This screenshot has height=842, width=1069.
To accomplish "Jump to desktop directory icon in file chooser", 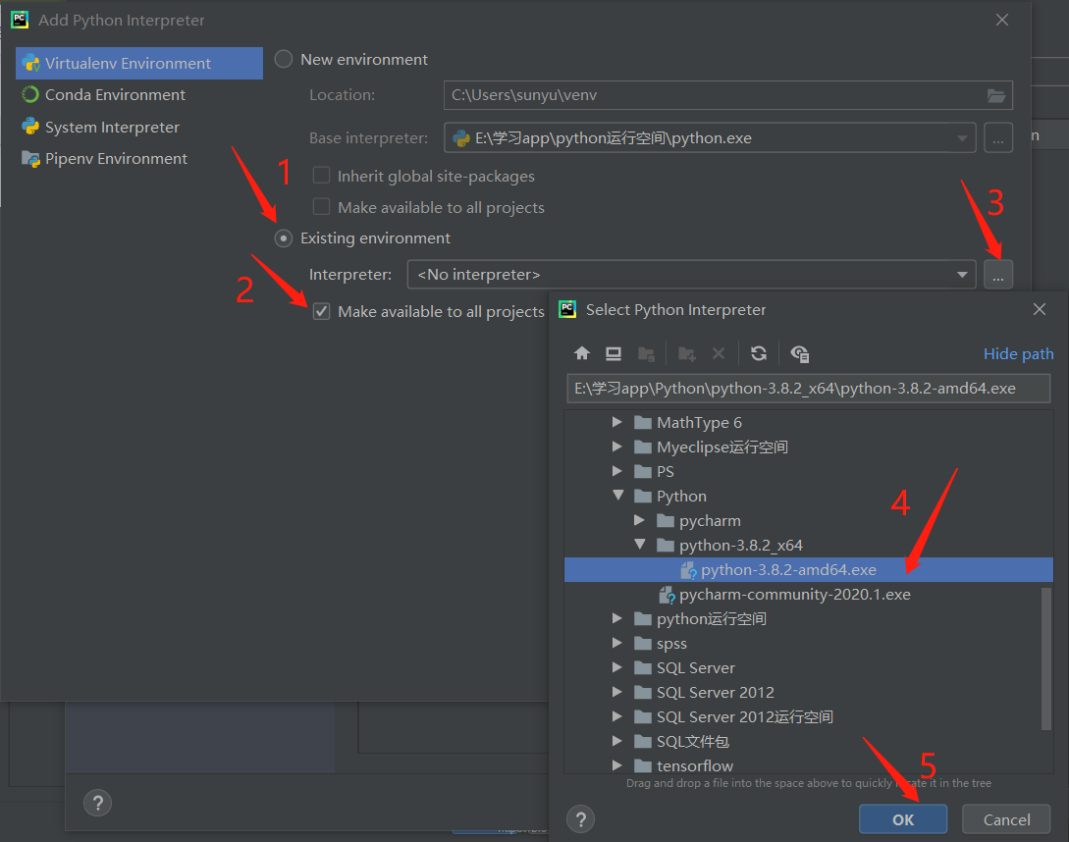I will [613, 353].
